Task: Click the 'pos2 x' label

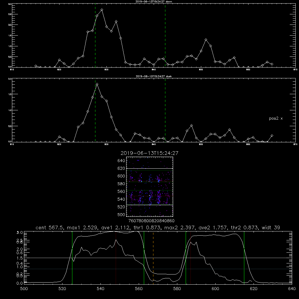Action: 276,118
